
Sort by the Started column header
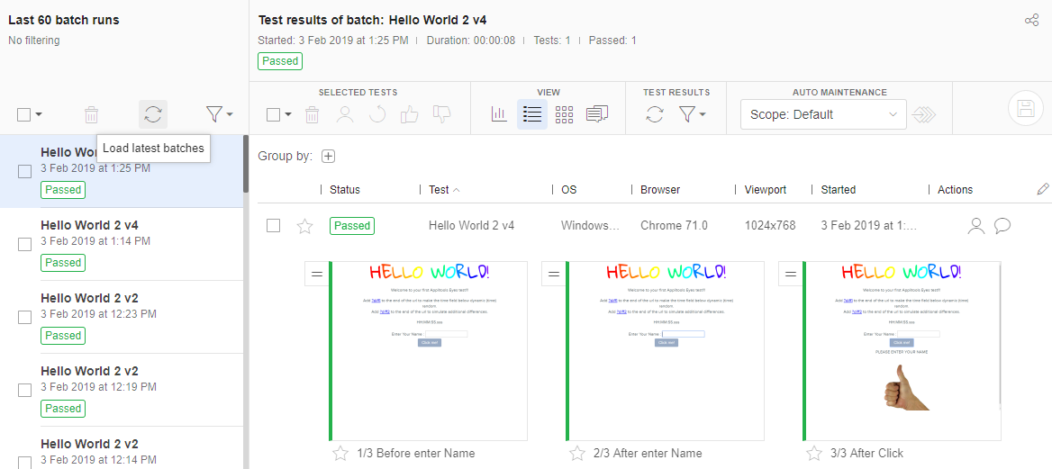point(838,190)
